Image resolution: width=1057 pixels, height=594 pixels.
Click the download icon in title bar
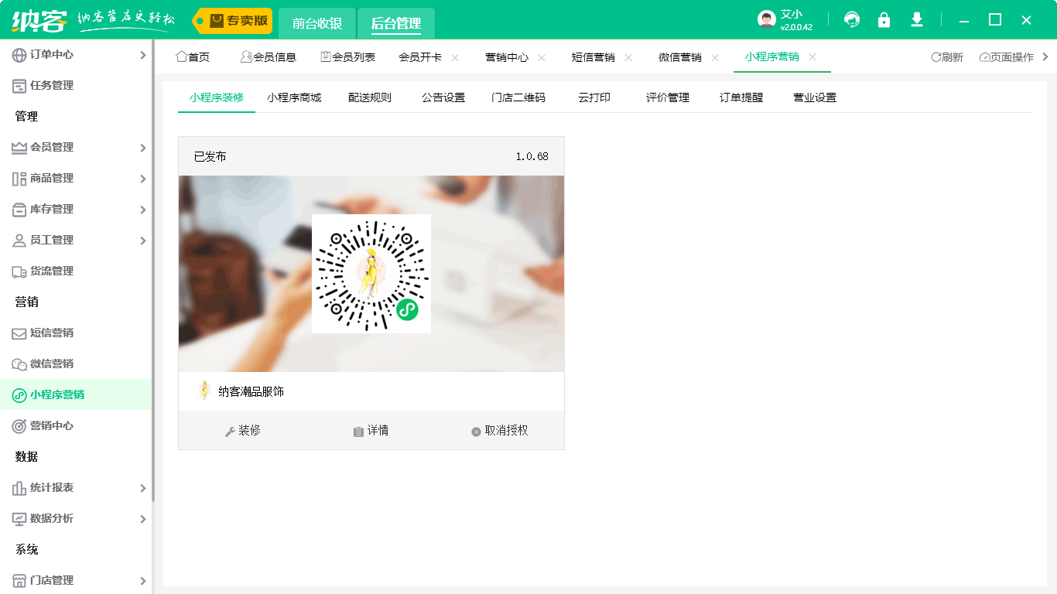coord(917,20)
